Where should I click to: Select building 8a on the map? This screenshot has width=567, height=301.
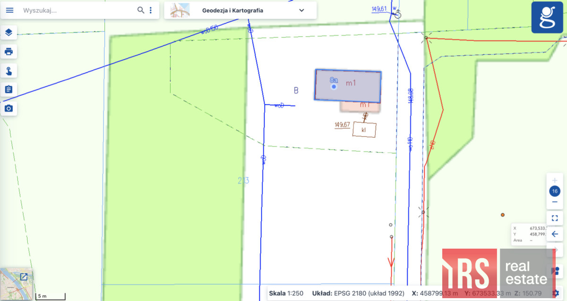point(348,86)
